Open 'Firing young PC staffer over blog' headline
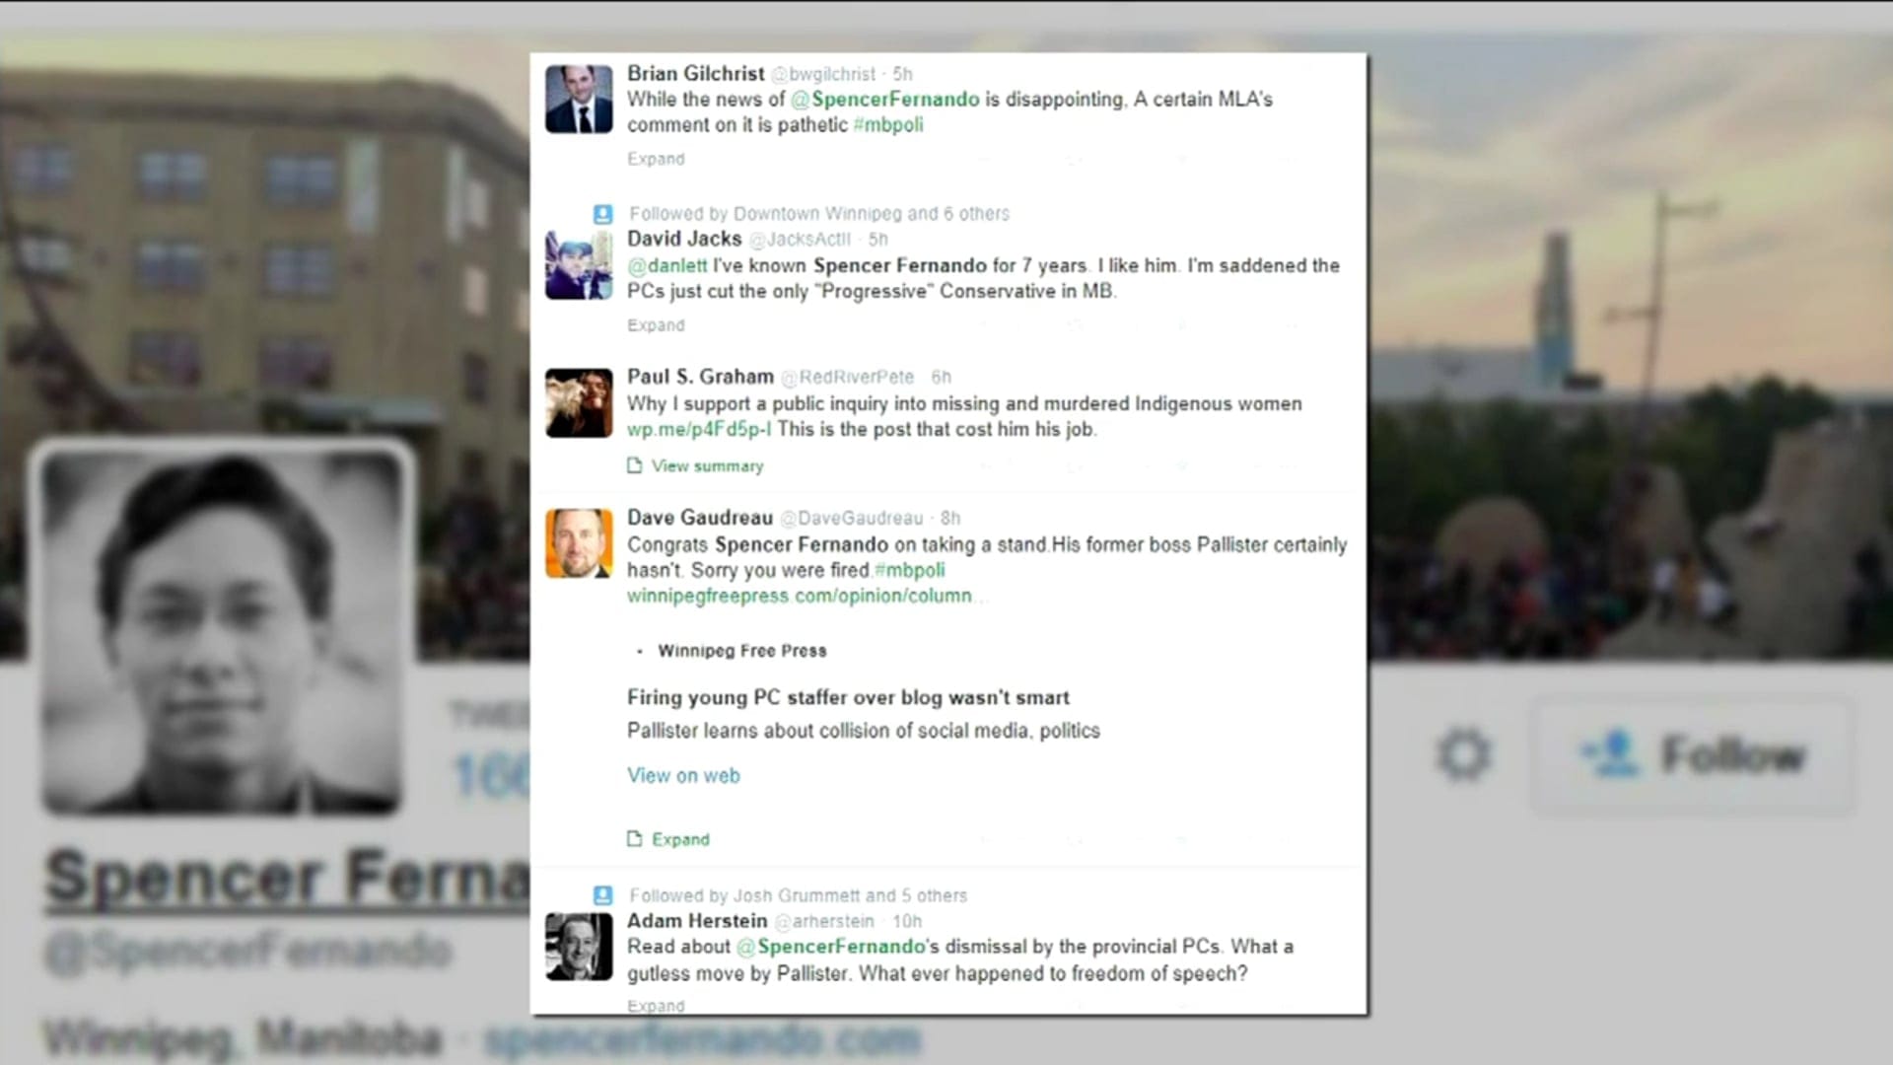Image resolution: width=1893 pixels, height=1065 pixels. click(x=848, y=697)
